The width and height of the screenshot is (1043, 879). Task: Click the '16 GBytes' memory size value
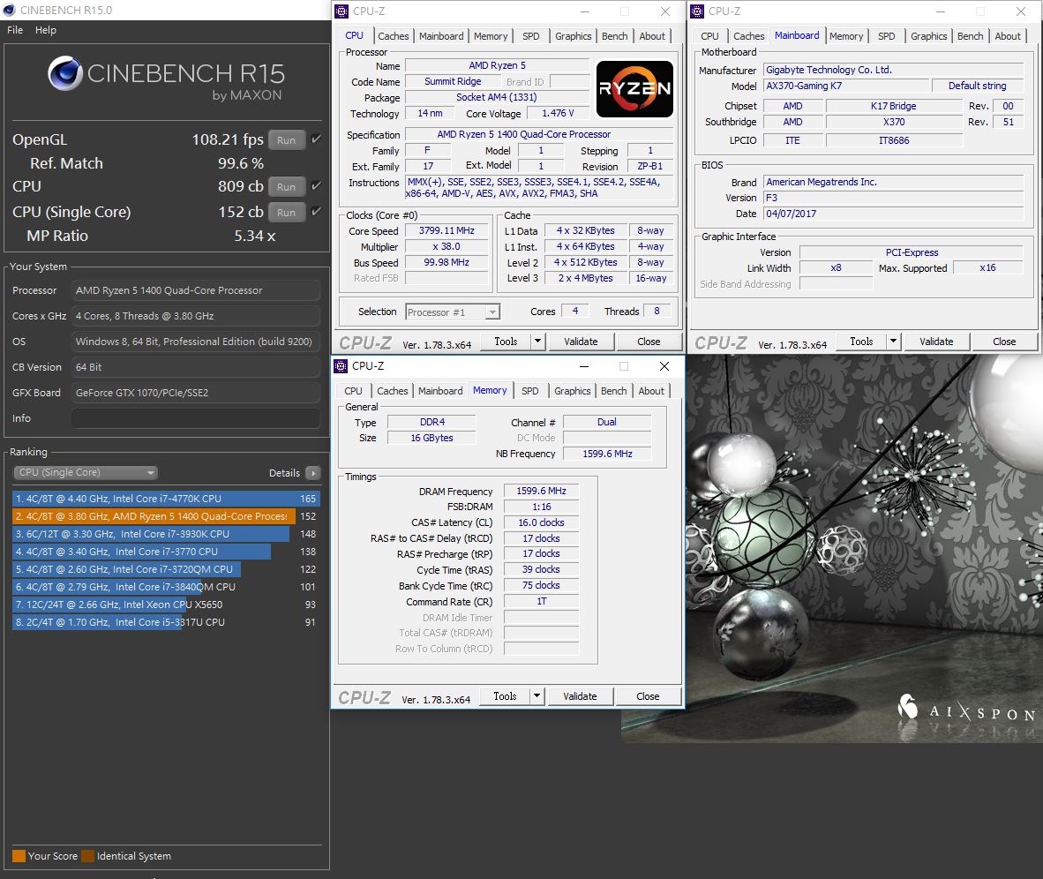pyautogui.click(x=431, y=438)
